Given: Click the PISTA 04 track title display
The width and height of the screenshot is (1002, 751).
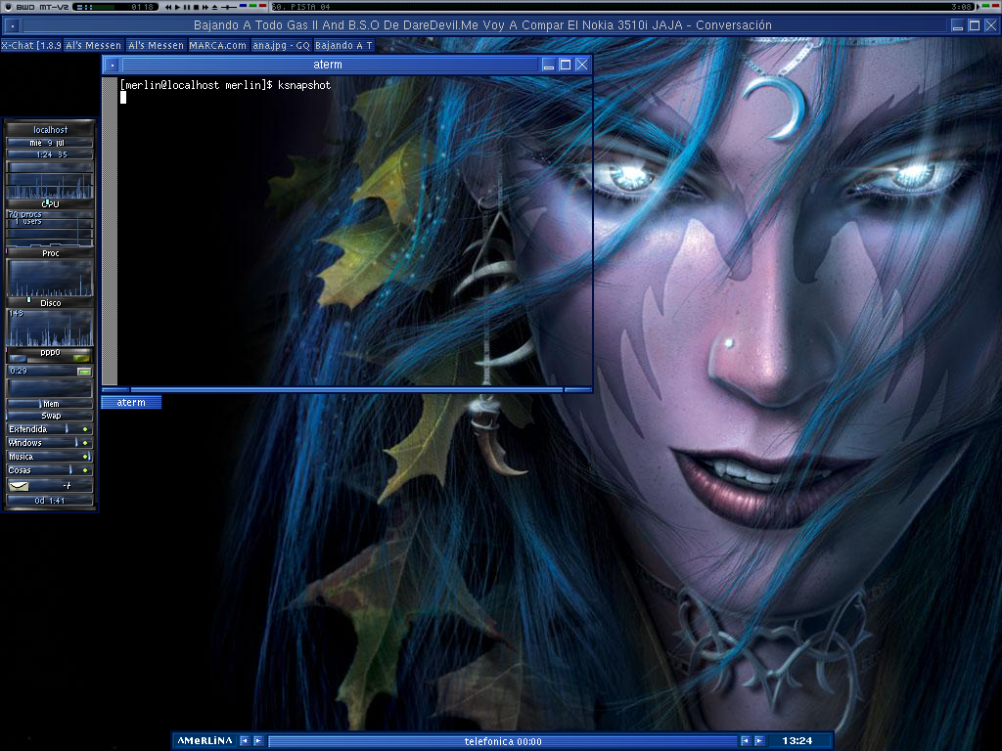Looking at the screenshot, I should click(303, 7).
